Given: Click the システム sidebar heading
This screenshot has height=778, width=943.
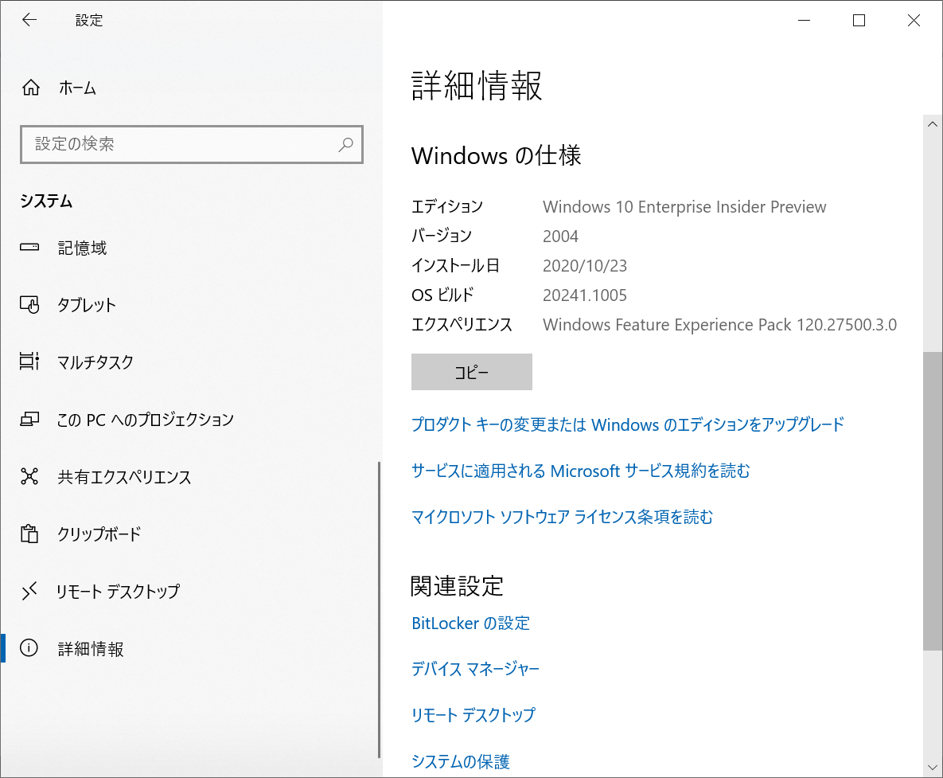Looking at the screenshot, I should coord(46,201).
